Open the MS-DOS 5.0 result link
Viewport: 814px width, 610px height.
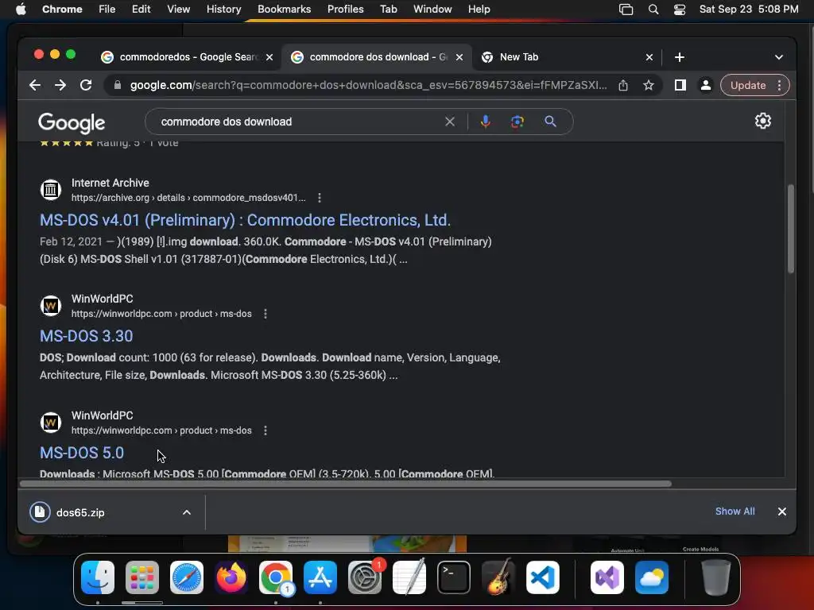click(x=82, y=453)
